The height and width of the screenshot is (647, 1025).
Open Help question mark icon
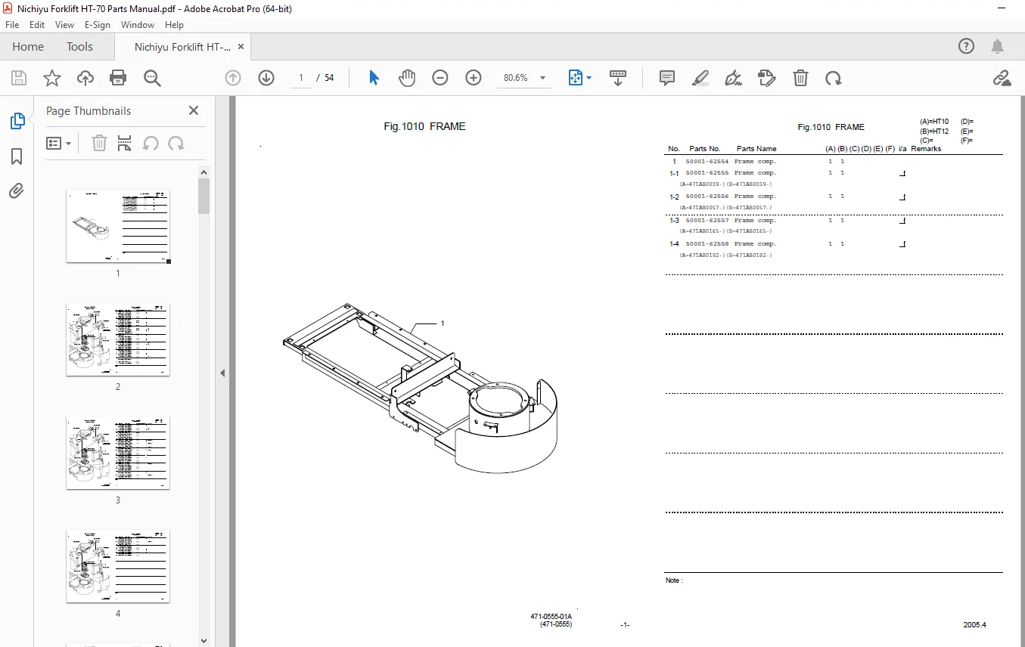[967, 47]
